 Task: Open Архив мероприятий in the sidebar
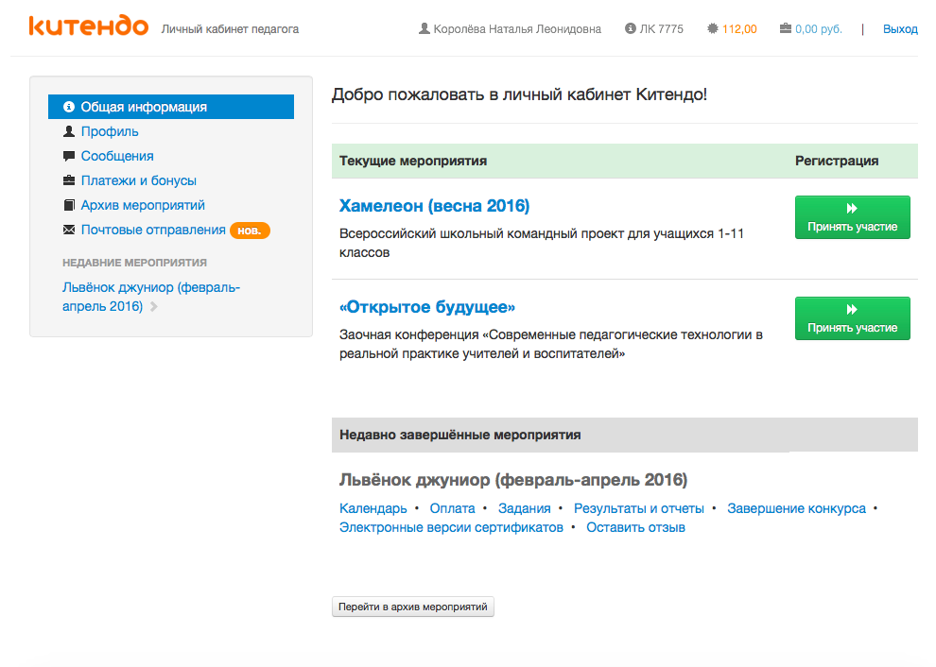point(143,205)
